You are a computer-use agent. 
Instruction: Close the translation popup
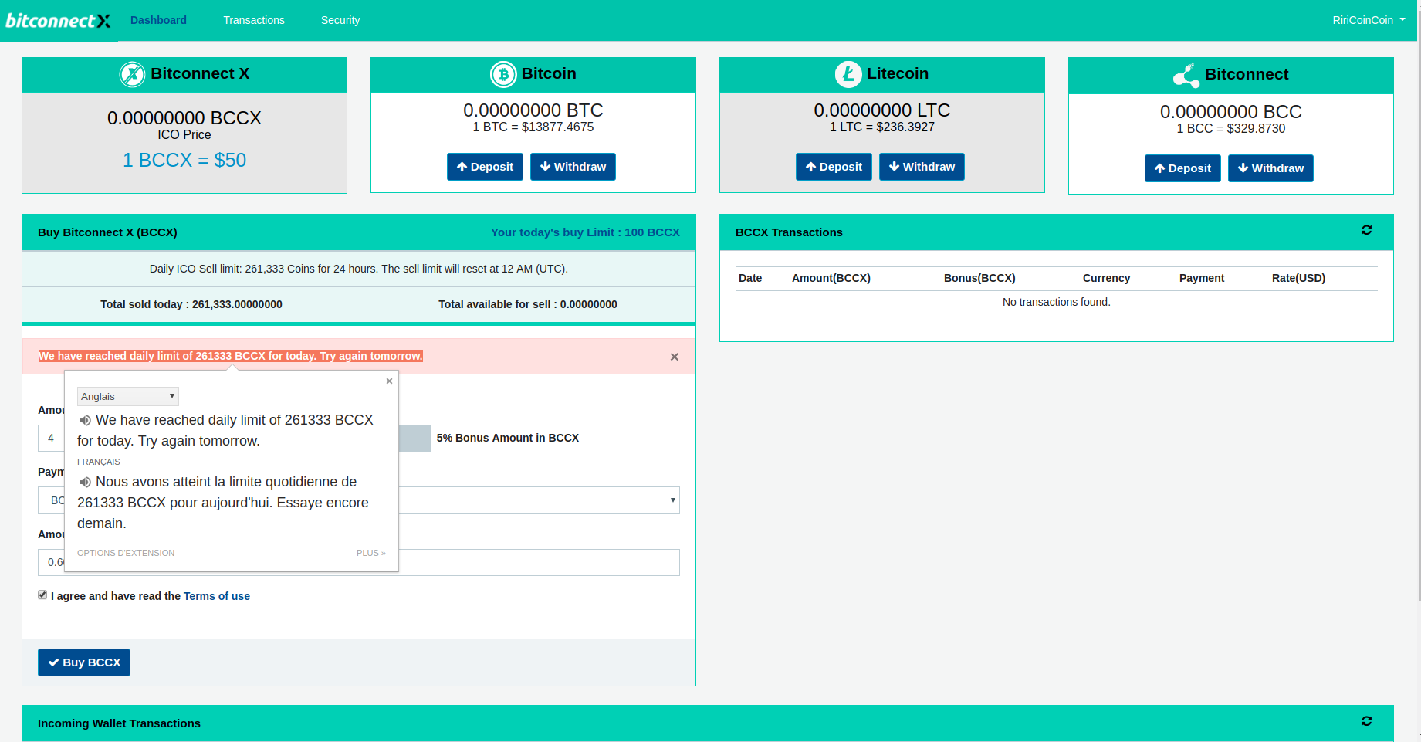[389, 381]
